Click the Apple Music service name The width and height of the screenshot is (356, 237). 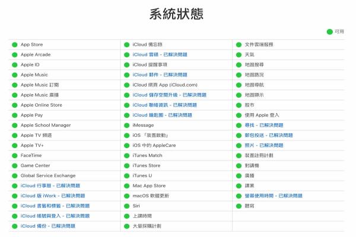(34, 75)
